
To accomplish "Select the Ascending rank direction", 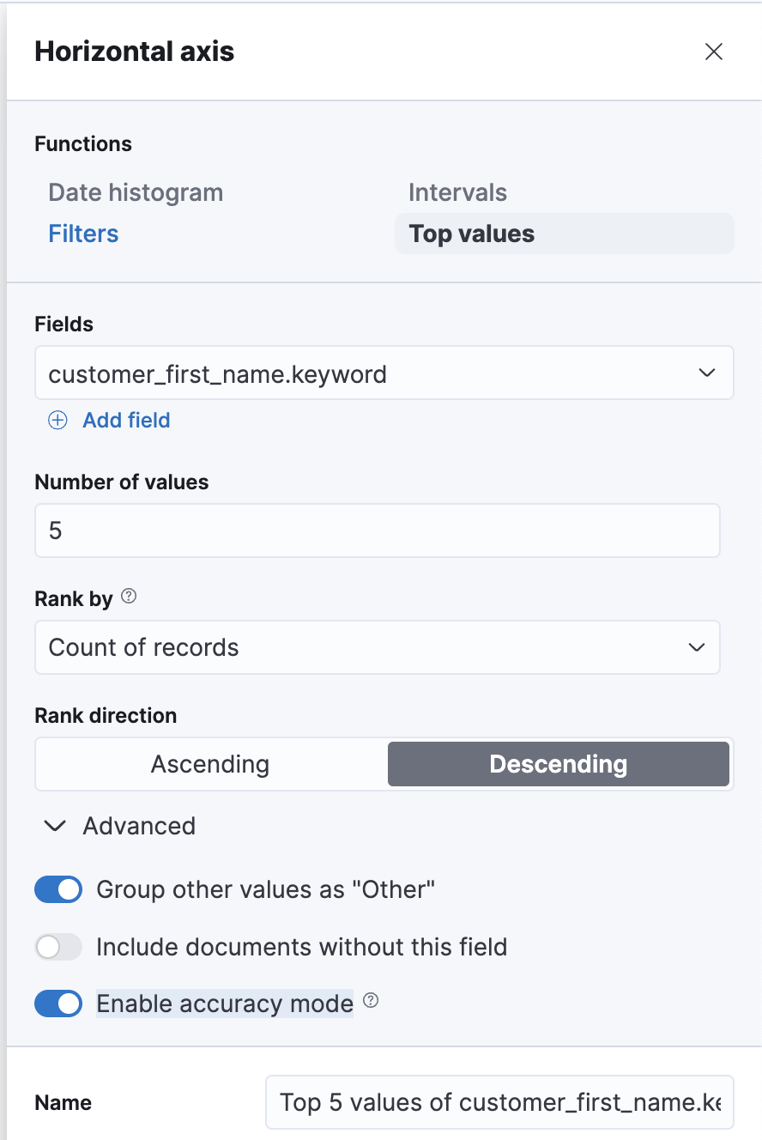I will (x=209, y=763).
